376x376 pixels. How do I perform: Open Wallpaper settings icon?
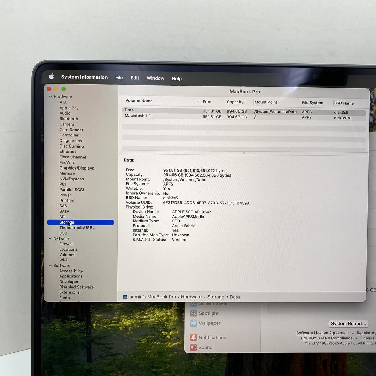tap(194, 323)
